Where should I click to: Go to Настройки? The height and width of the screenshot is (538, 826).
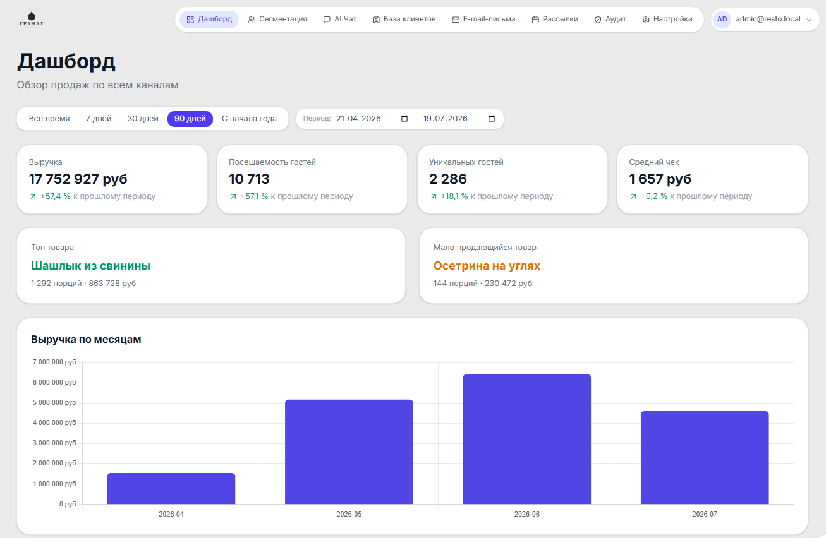coord(667,20)
